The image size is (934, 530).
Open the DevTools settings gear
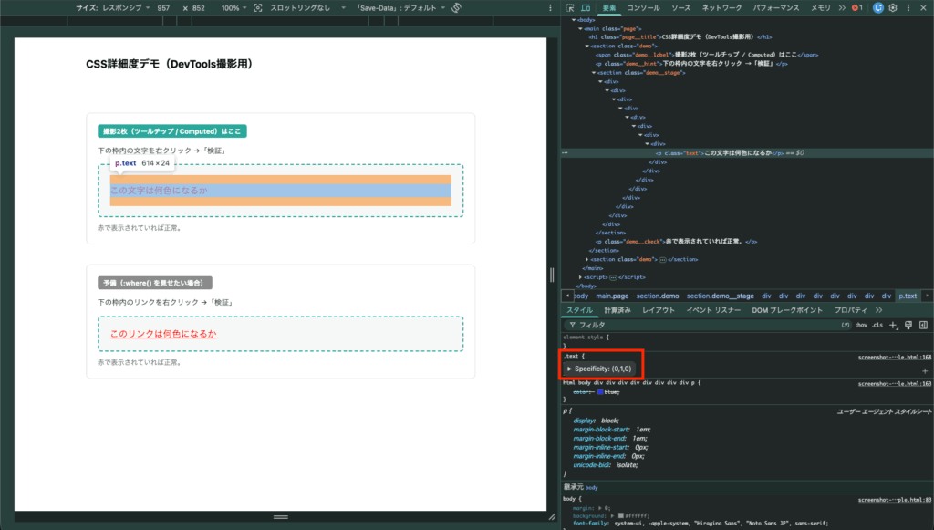tap(893, 7)
